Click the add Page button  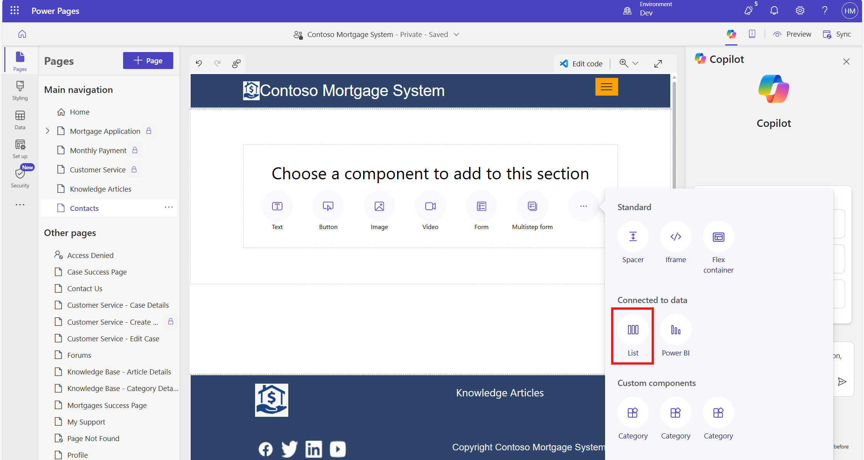click(x=148, y=61)
